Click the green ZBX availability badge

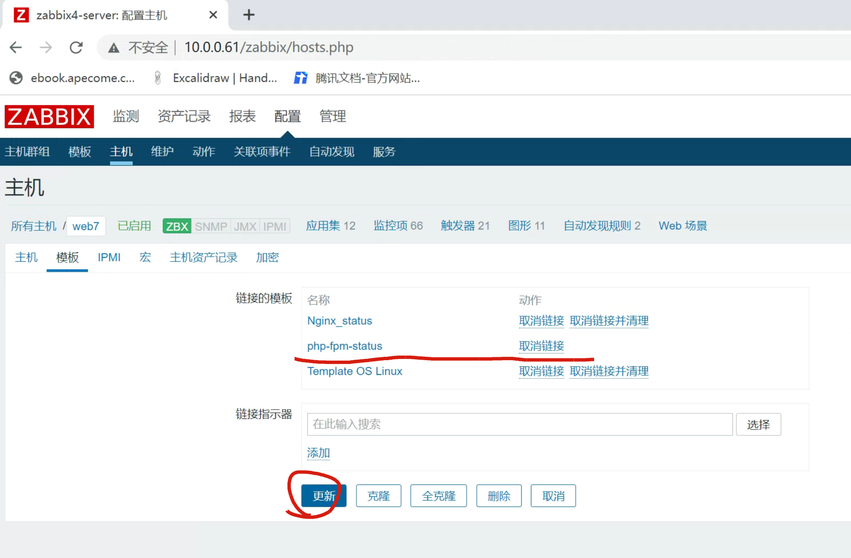click(177, 226)
